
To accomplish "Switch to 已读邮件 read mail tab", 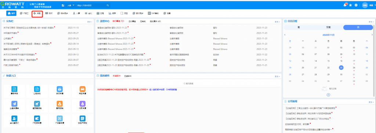I will coord(128,76).
